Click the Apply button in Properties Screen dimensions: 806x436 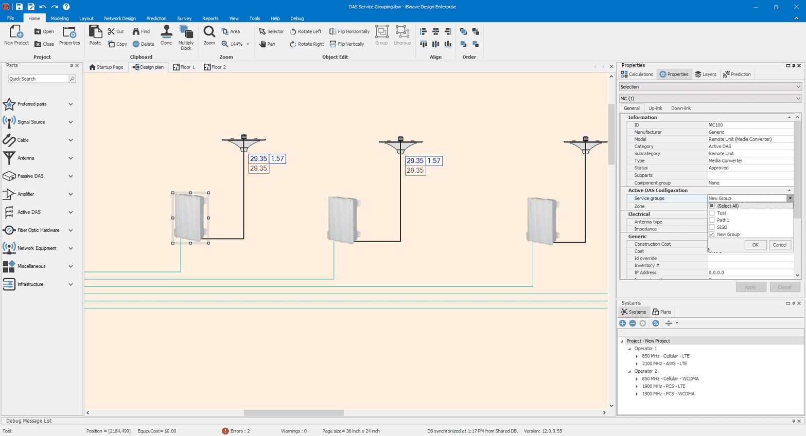751,287
